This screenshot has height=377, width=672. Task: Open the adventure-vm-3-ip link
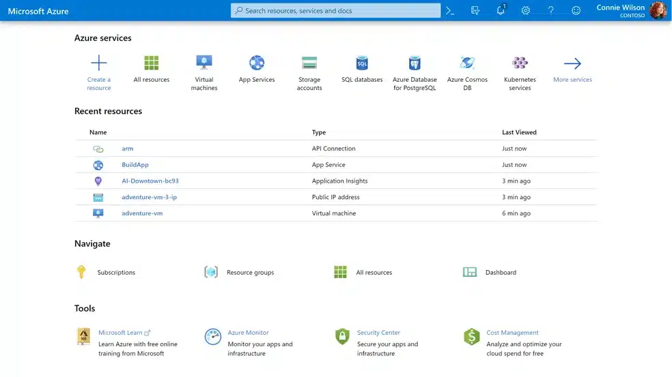(149, 197)
